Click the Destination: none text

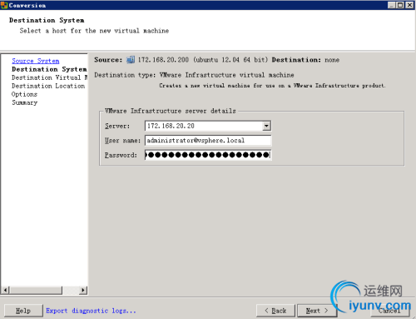[305, 60]
